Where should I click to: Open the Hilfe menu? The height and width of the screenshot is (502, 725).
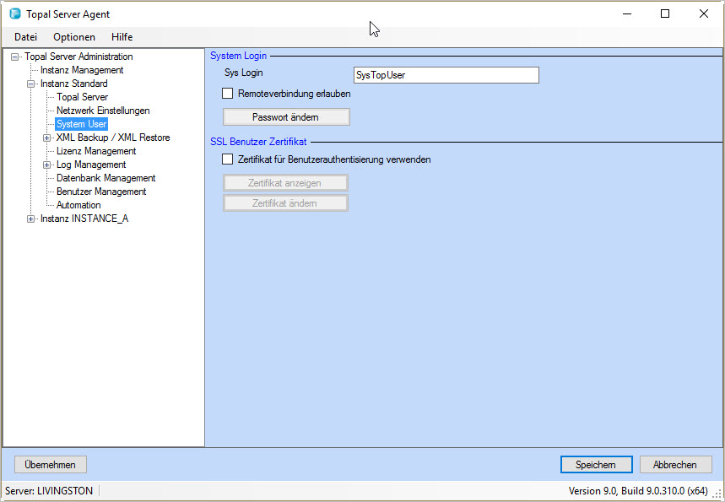[122, 37]
